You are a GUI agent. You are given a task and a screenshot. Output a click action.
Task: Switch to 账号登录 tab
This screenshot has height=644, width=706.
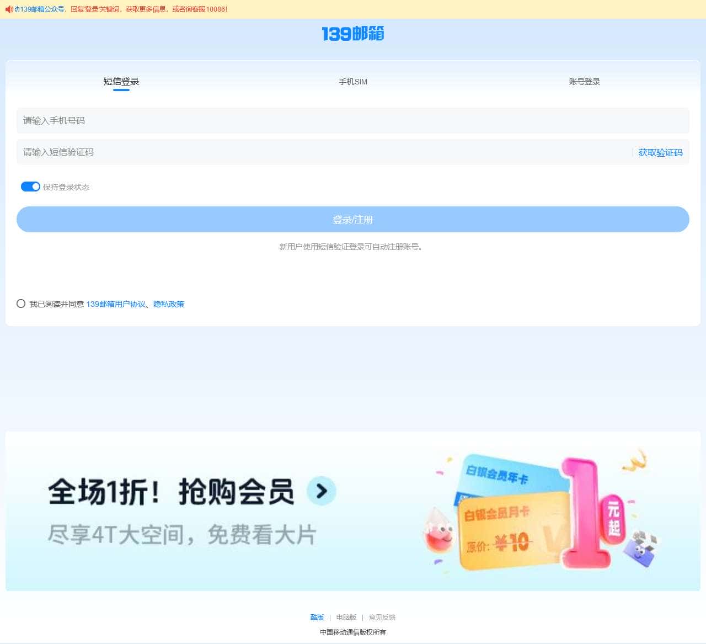click(x=585, y=82)
